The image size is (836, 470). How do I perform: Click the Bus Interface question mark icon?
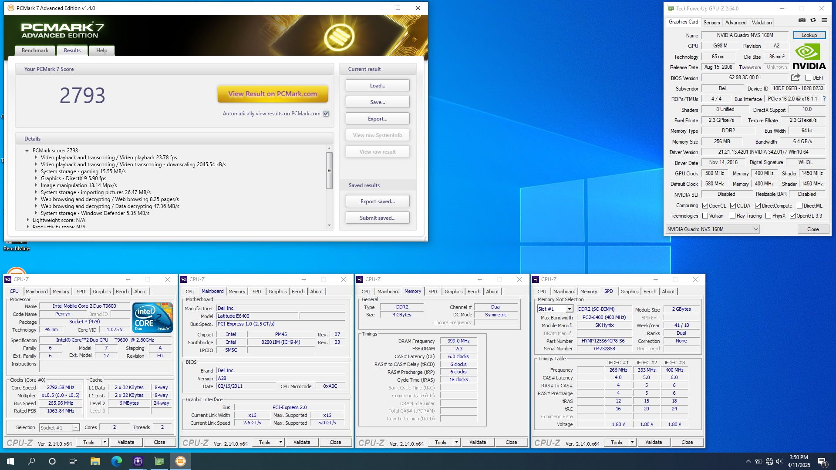pyautogui.click(x=824, y=99)
